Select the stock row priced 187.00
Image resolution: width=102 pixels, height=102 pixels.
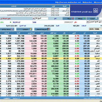click(51, 43)
